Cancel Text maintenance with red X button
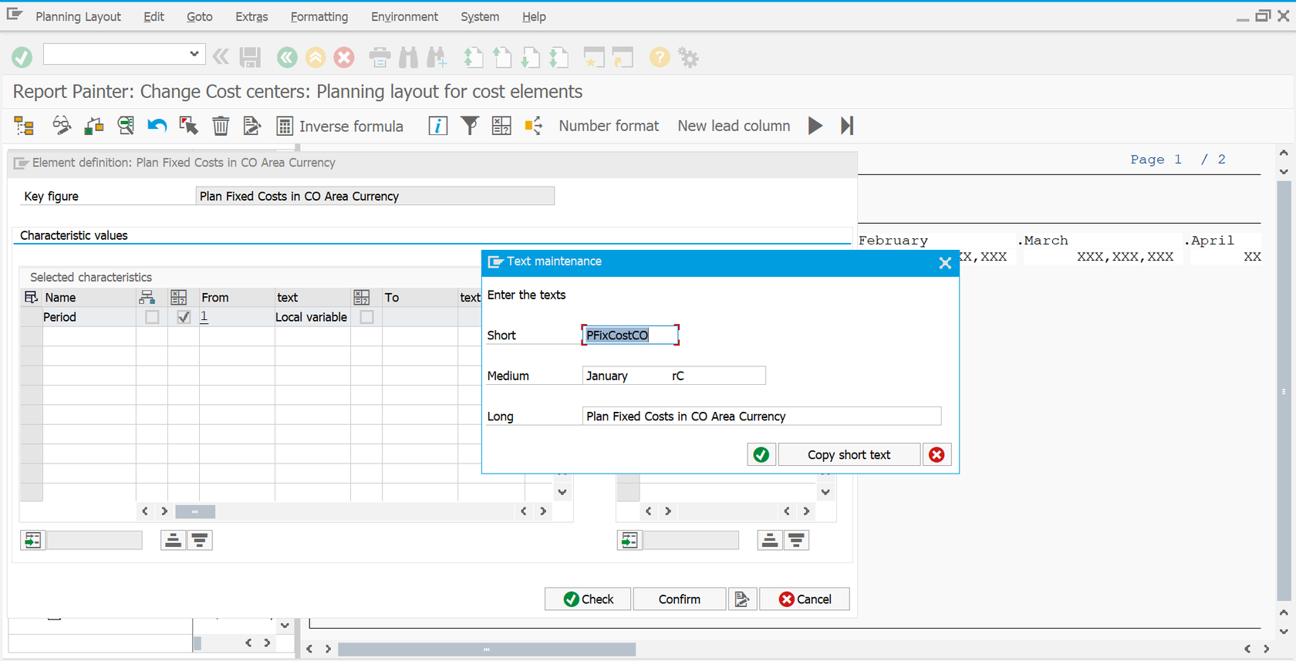Viewport: 1296px width, 661px height. point(937,455)
